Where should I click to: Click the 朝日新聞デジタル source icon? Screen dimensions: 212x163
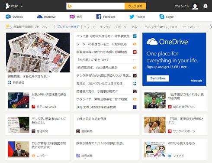[x=170, y=107]
